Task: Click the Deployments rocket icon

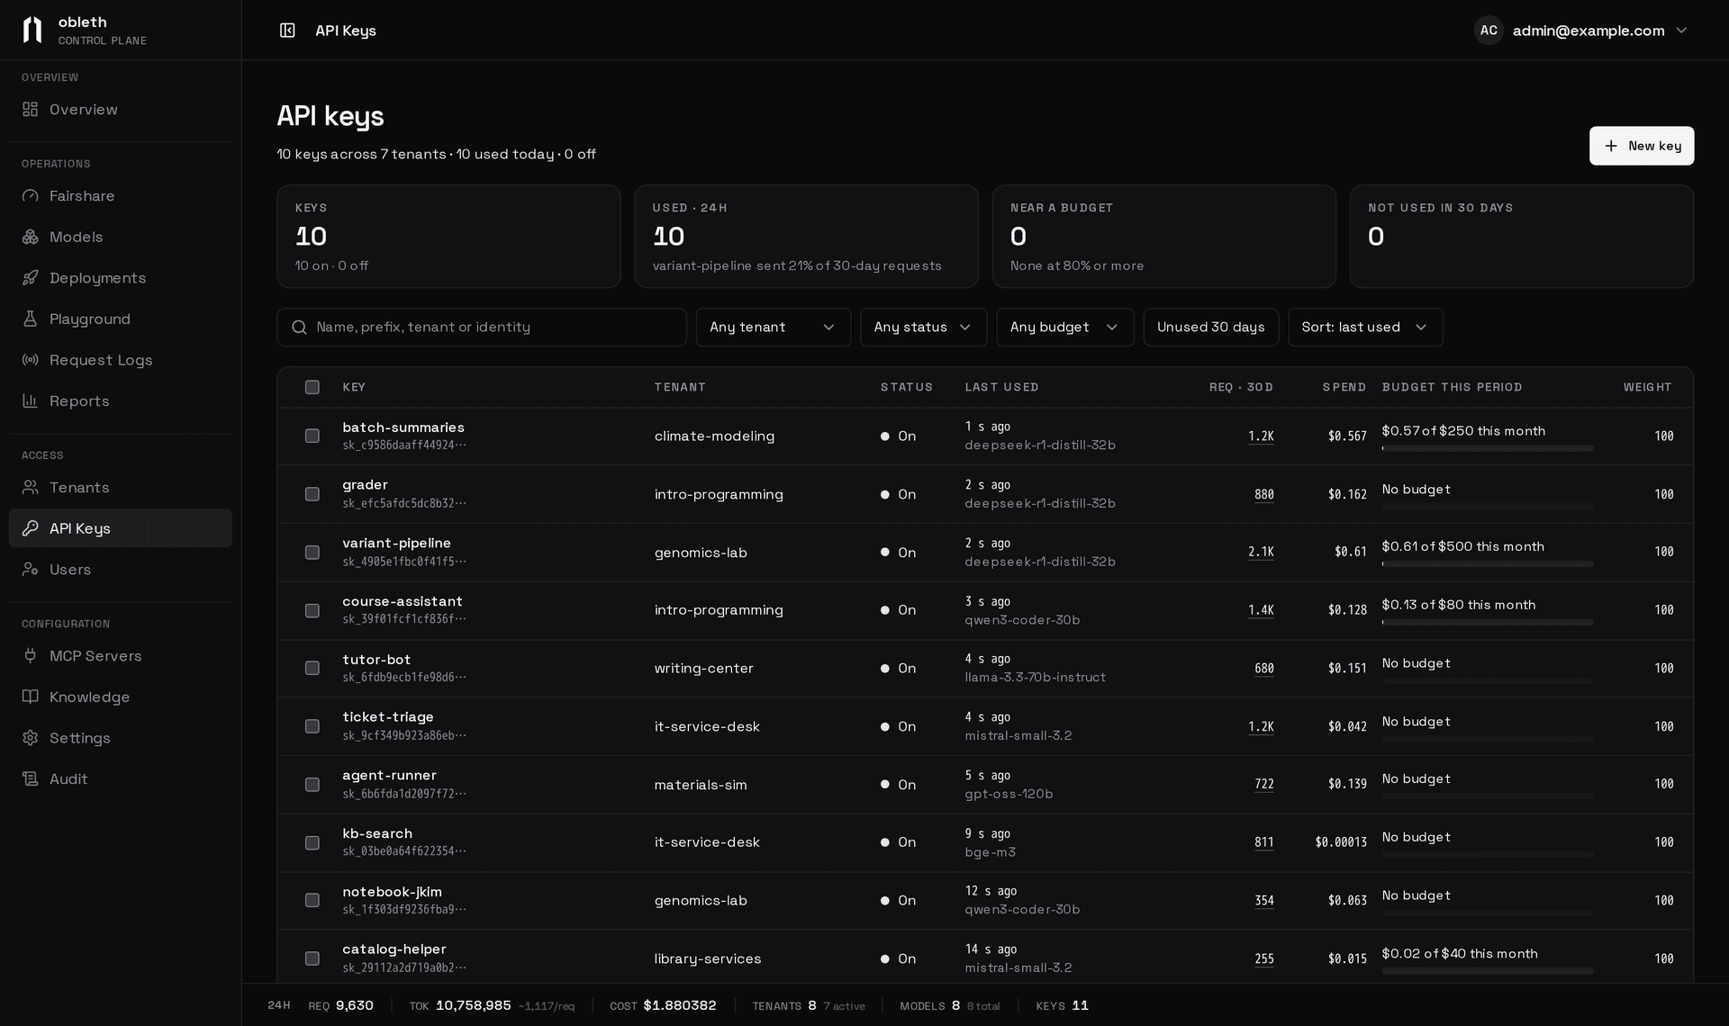Action: point(31,277)
